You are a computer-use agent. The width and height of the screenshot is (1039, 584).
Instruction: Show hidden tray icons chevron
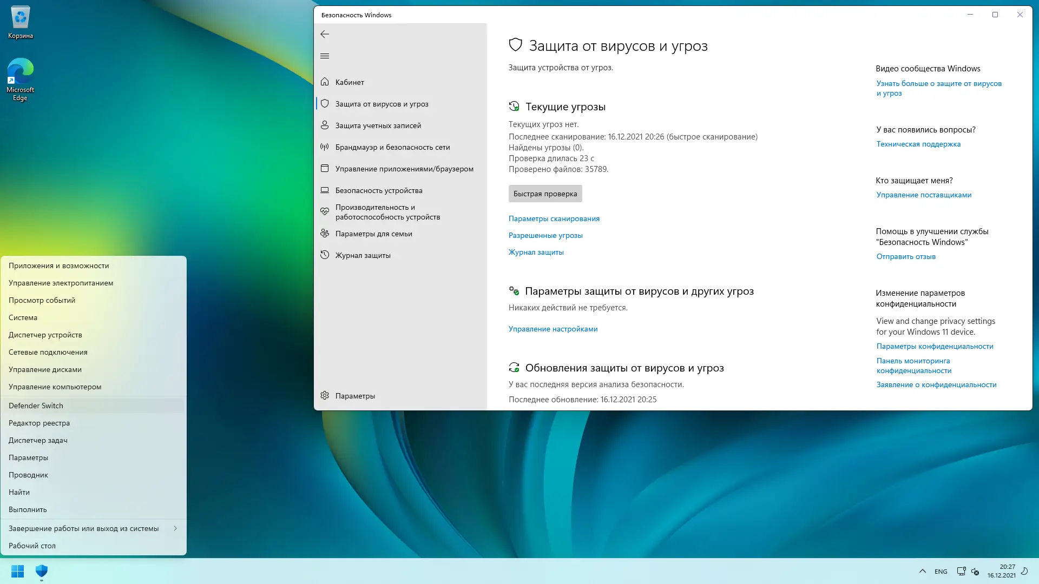(922, 571)
